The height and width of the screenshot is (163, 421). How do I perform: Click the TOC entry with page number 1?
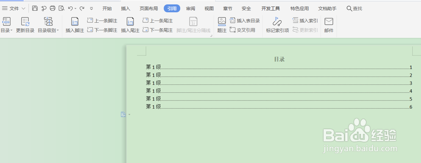[x=279, y=67]
